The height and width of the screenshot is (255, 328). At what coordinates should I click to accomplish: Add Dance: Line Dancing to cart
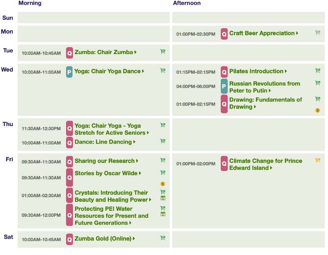point(163,141)
